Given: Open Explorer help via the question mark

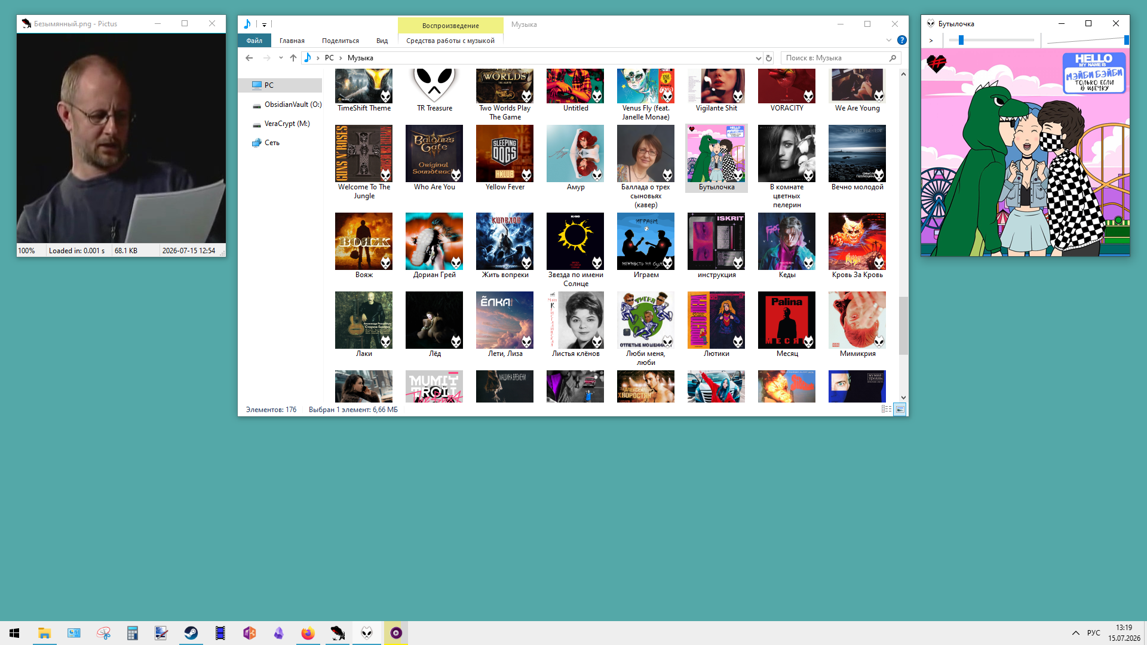Looking at the screenshot, I should click(x=902, y=40).
